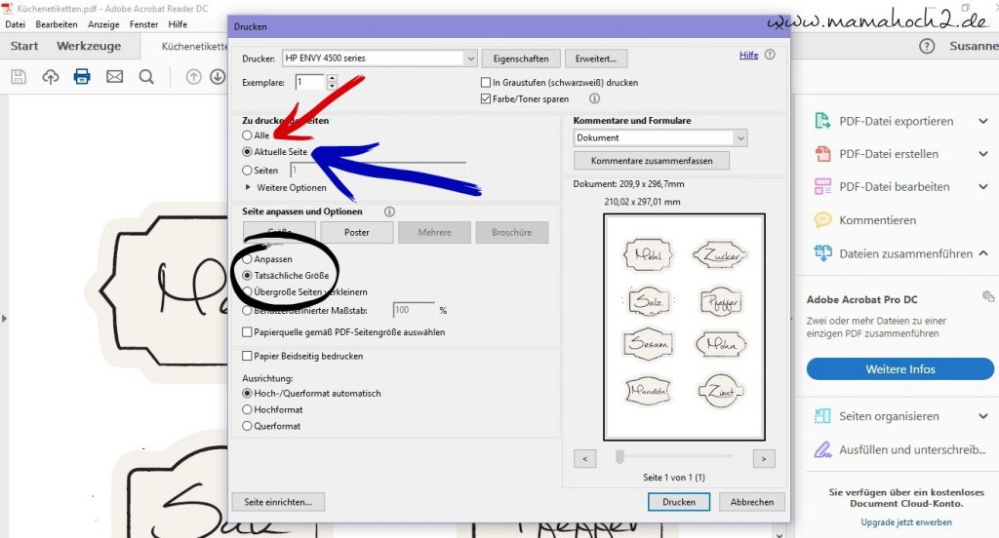Click the Kommentieren speech bubble icon
The width and height of the screenshot is (999, 538).
pos(822,219)
